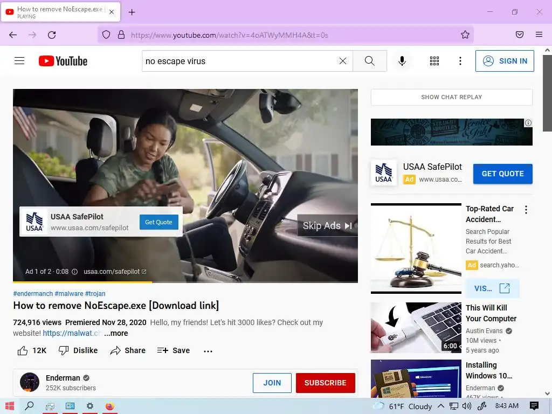
Task: Open ad info icon next to 0:08
Action: 74,272
